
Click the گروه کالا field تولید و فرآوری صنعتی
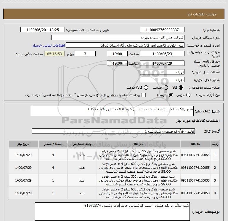[x=113, y=131]
